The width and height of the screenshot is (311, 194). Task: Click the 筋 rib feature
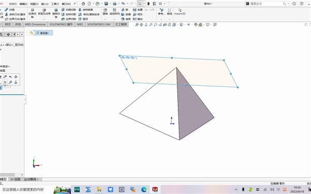click(125, 9)
